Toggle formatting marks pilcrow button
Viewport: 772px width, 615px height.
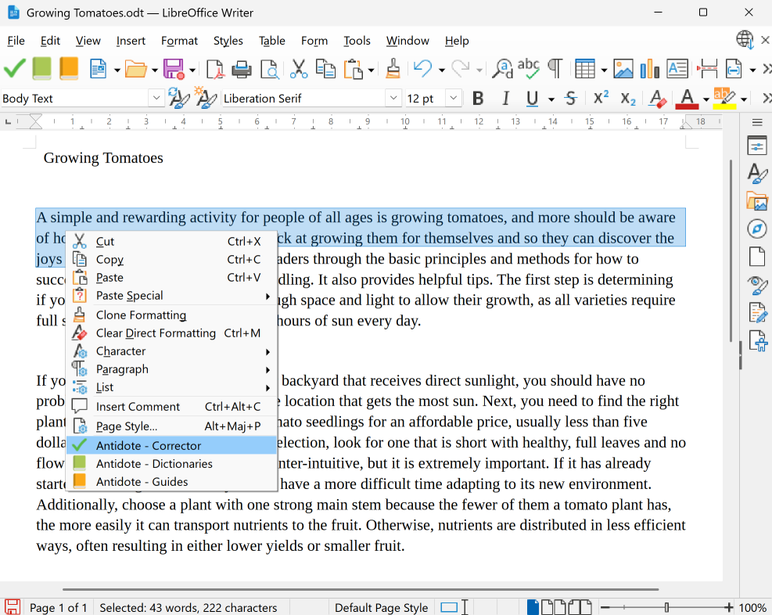(555, 69)
